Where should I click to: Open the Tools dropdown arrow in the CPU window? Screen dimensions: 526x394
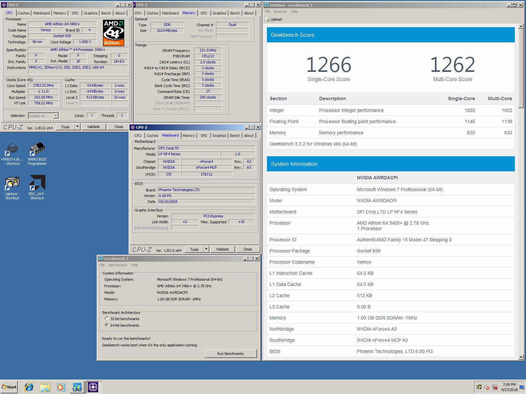[77, 127]
